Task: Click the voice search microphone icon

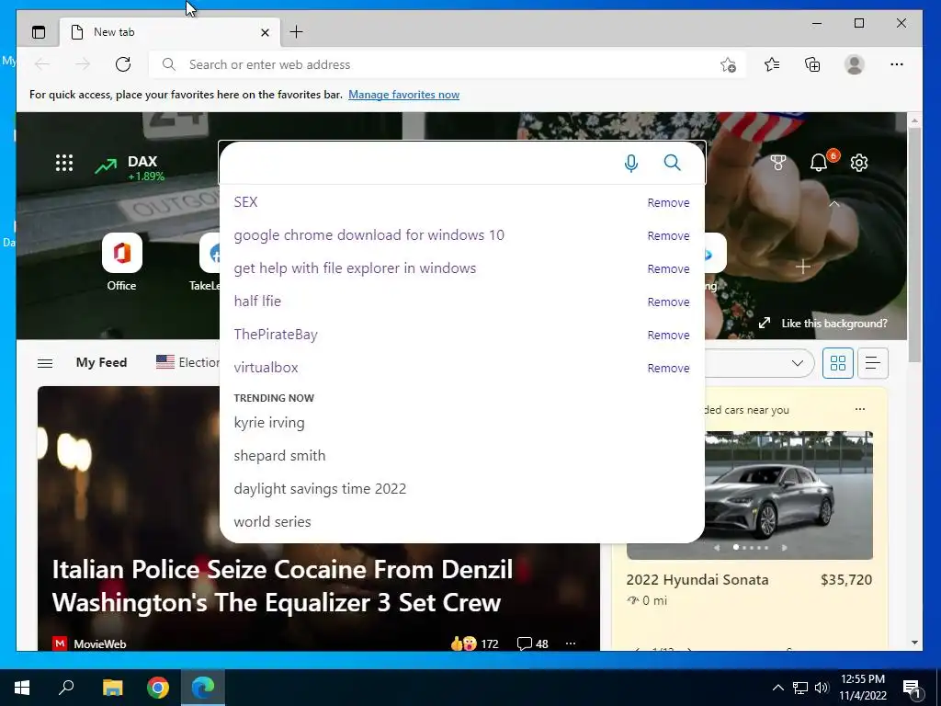Action: coord(630,163)
